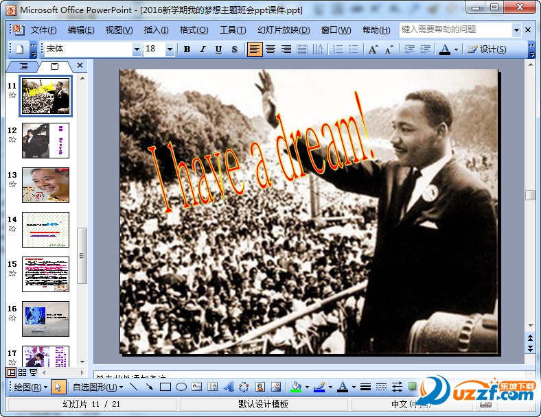The width and height of the screenshot is (541, 417).
Task: Open 视图(V) menu
Action: [119, 30]
